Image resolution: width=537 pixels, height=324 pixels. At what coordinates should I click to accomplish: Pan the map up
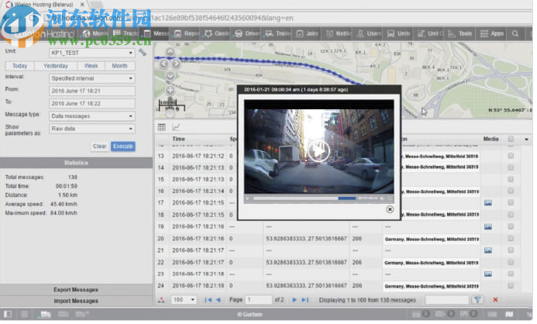pos(170,52)
